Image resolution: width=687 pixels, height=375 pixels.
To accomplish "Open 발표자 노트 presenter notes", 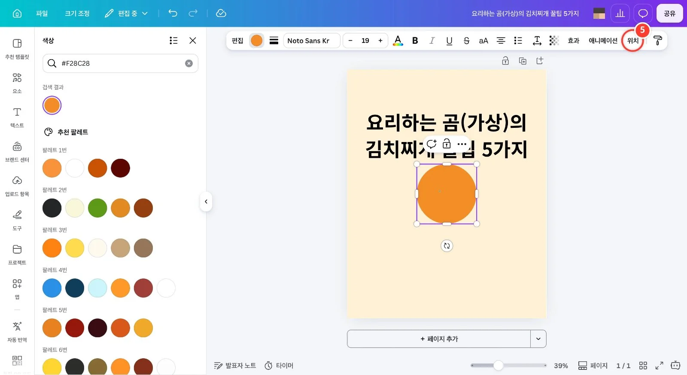I will point(235,366).
